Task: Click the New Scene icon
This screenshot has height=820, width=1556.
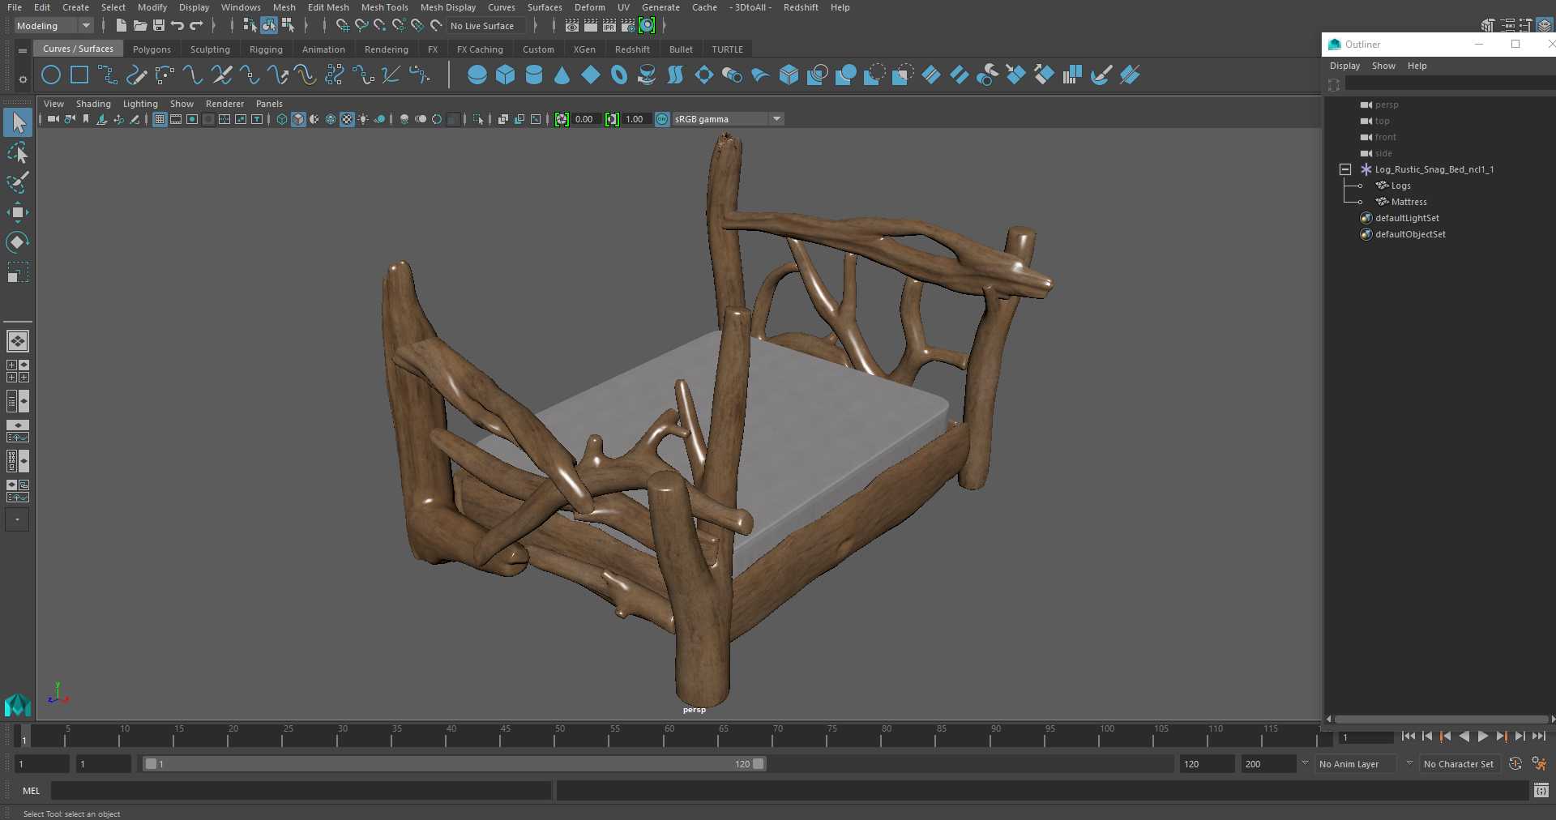Action: coord(121,26)
